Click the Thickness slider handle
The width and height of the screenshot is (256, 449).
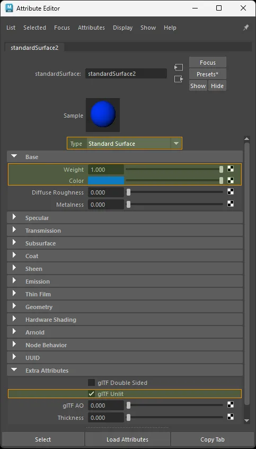pos(129,418)
